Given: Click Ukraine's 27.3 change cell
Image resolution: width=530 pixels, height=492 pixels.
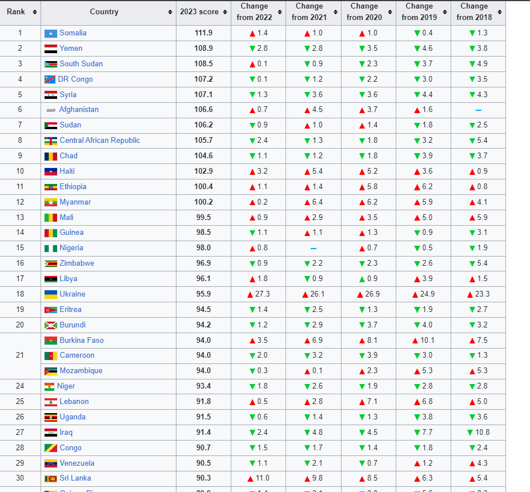Looking at the screenshot, I should [x=259, y=294].
